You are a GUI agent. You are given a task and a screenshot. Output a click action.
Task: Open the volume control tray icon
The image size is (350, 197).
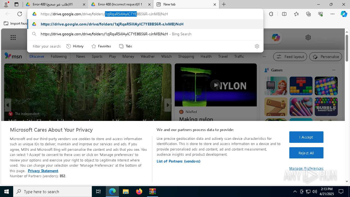pos(314,192)
